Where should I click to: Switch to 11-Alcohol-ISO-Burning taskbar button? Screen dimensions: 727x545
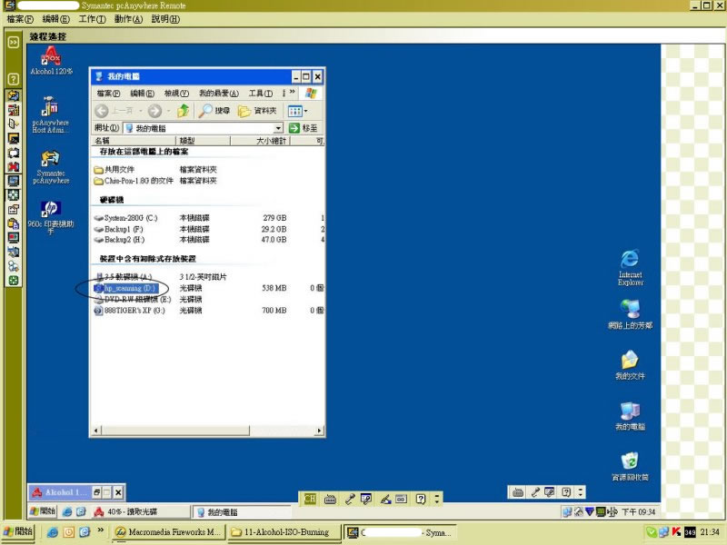point(284,532)
